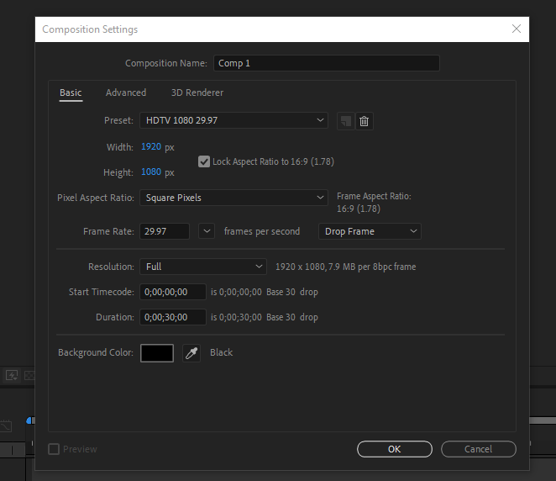Click the Duration field 0;00;30;00
Viewport: 556px width, 481px height.
173,317
